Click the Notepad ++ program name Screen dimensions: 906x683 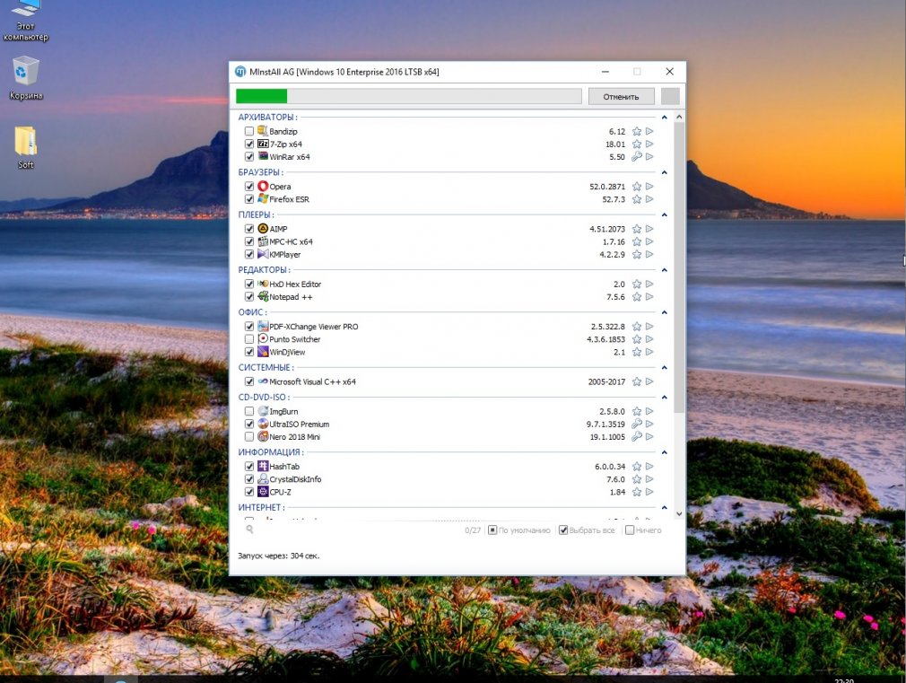pyautogui.click(x=291, y=297)
